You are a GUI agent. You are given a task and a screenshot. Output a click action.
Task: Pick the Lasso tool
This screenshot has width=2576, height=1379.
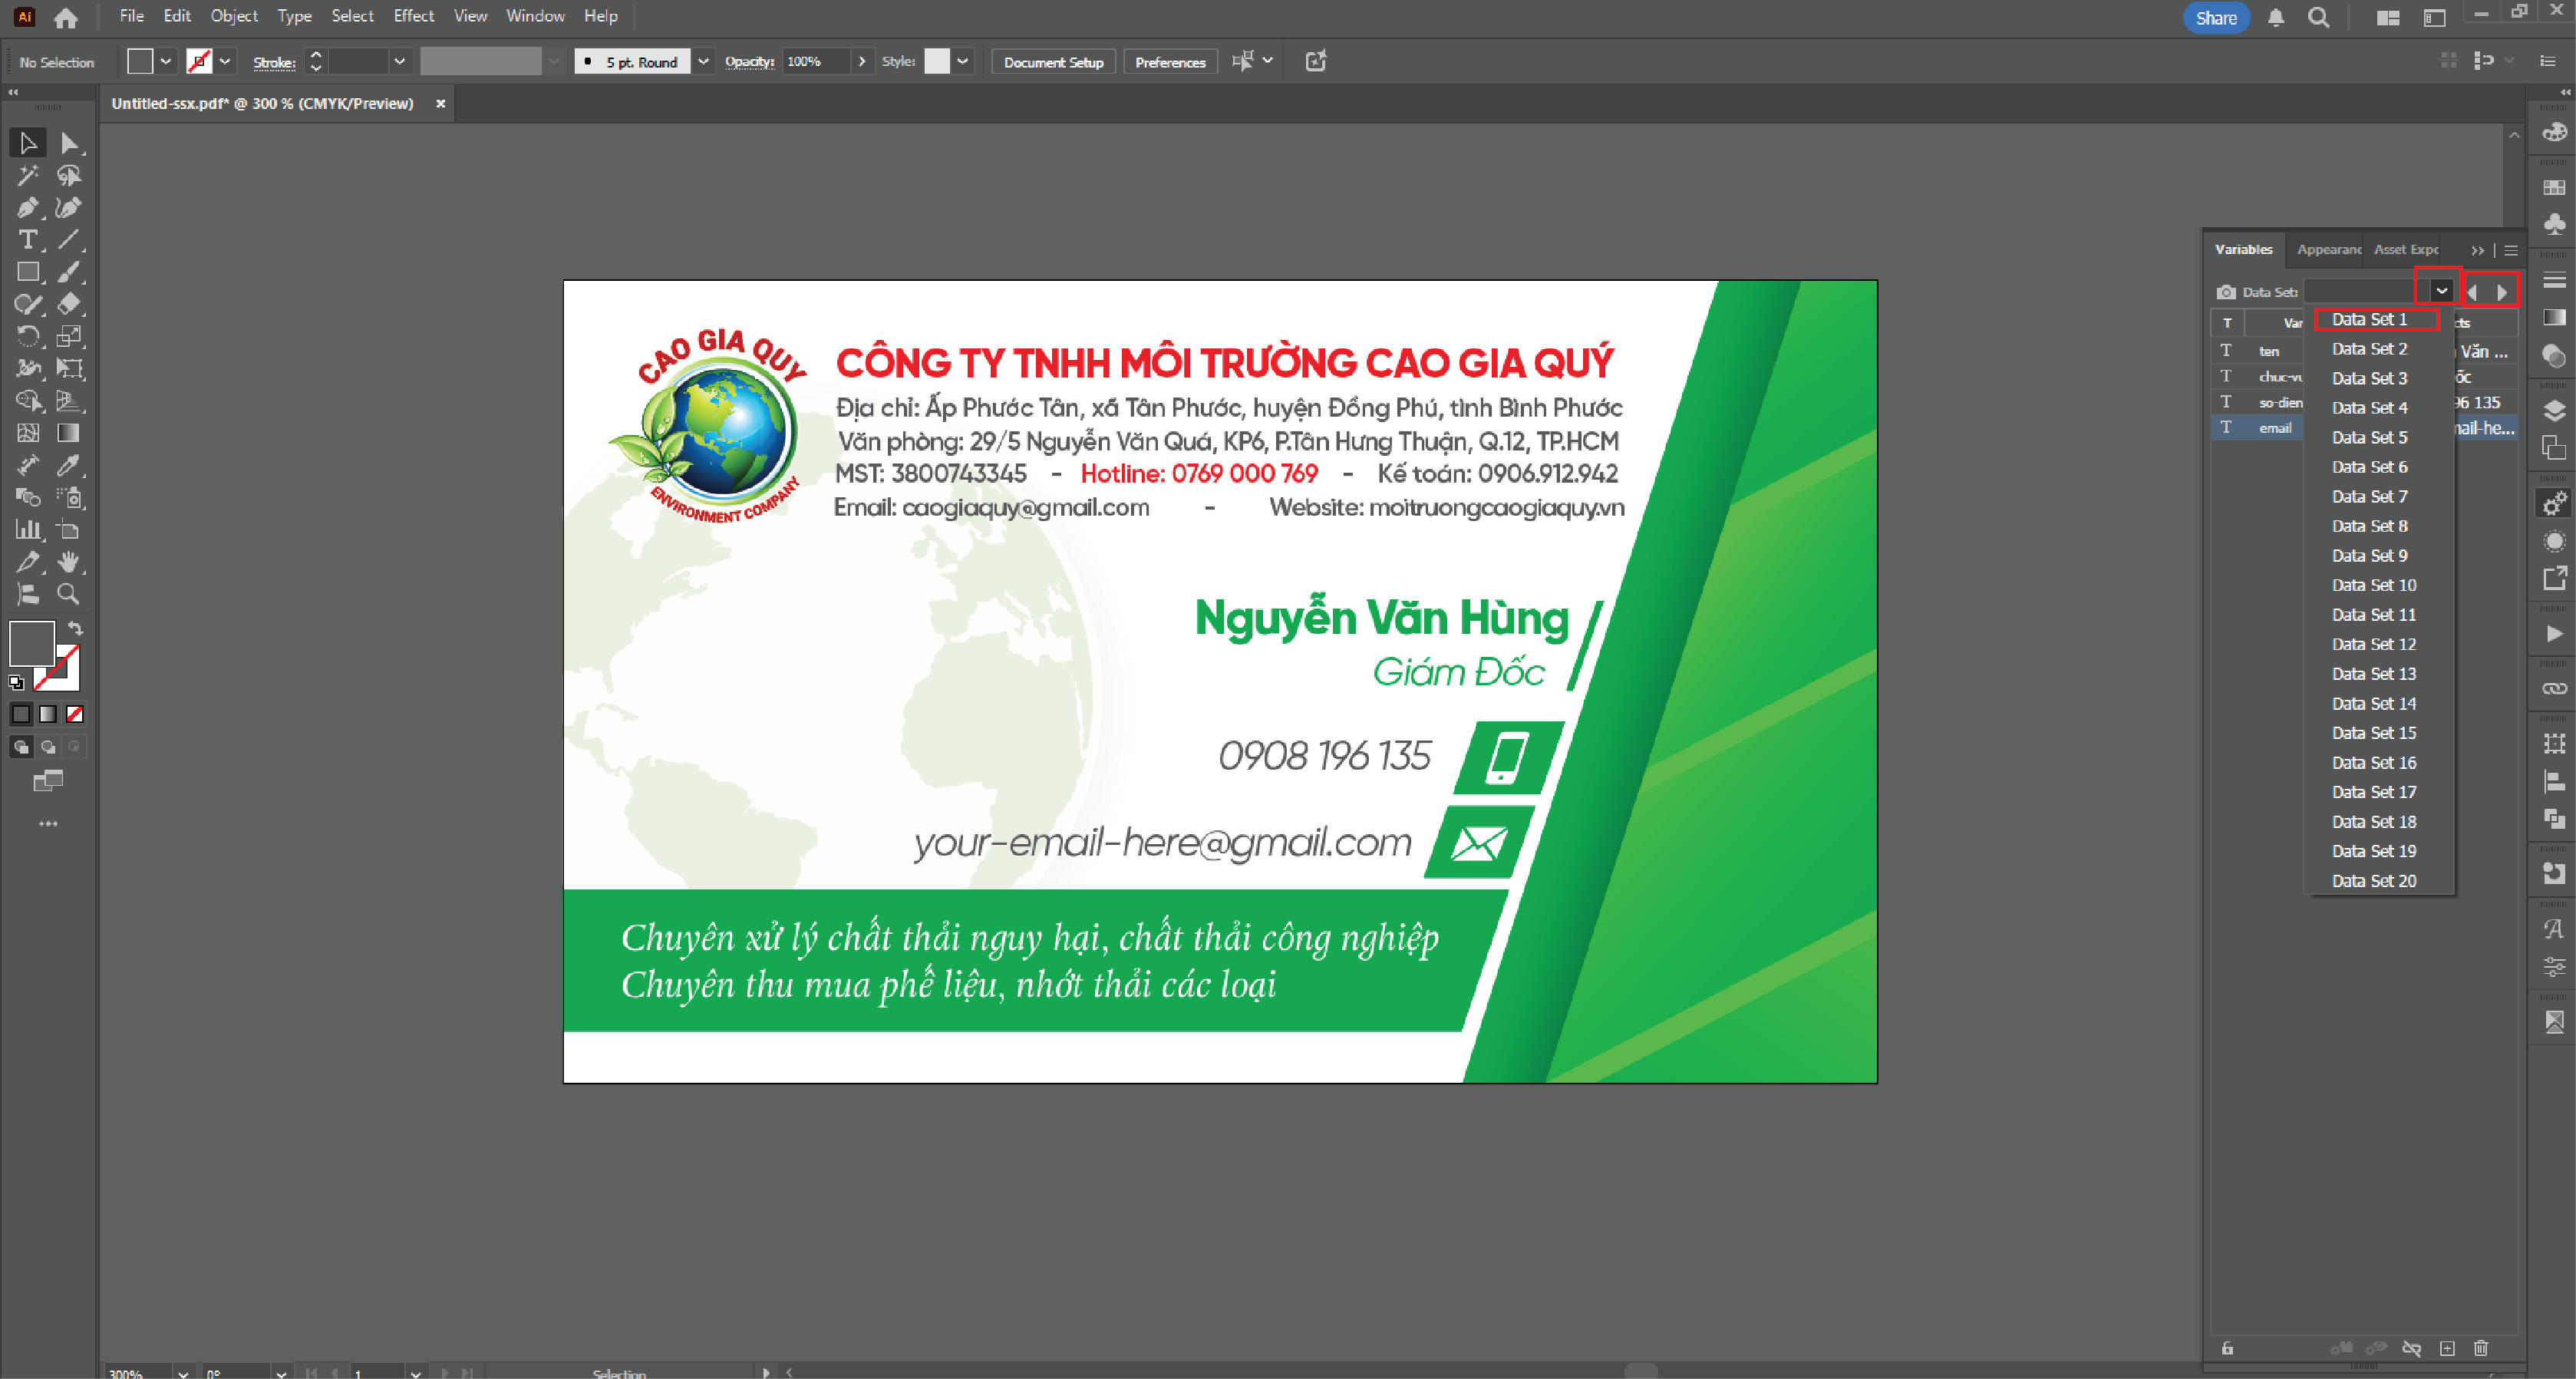tap(68, 175)
